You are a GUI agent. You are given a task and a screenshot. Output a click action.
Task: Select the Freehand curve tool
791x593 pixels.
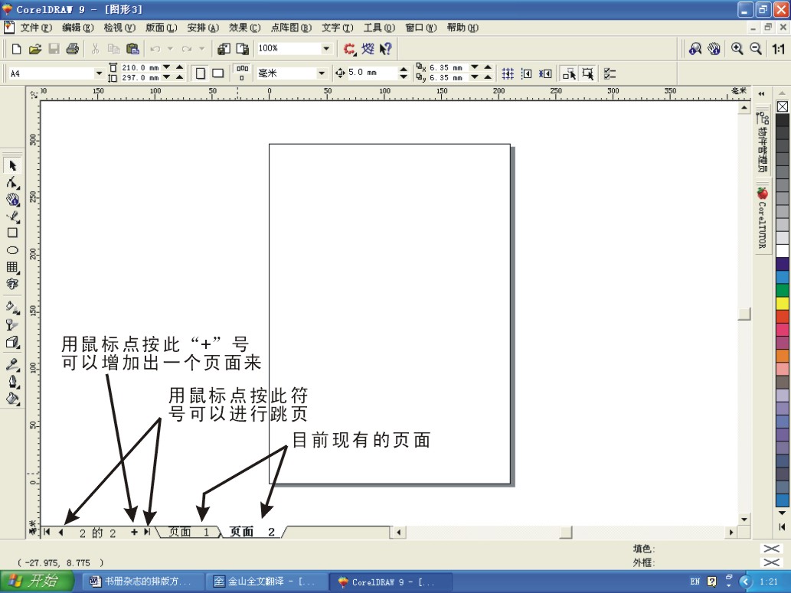pos(12,217)
